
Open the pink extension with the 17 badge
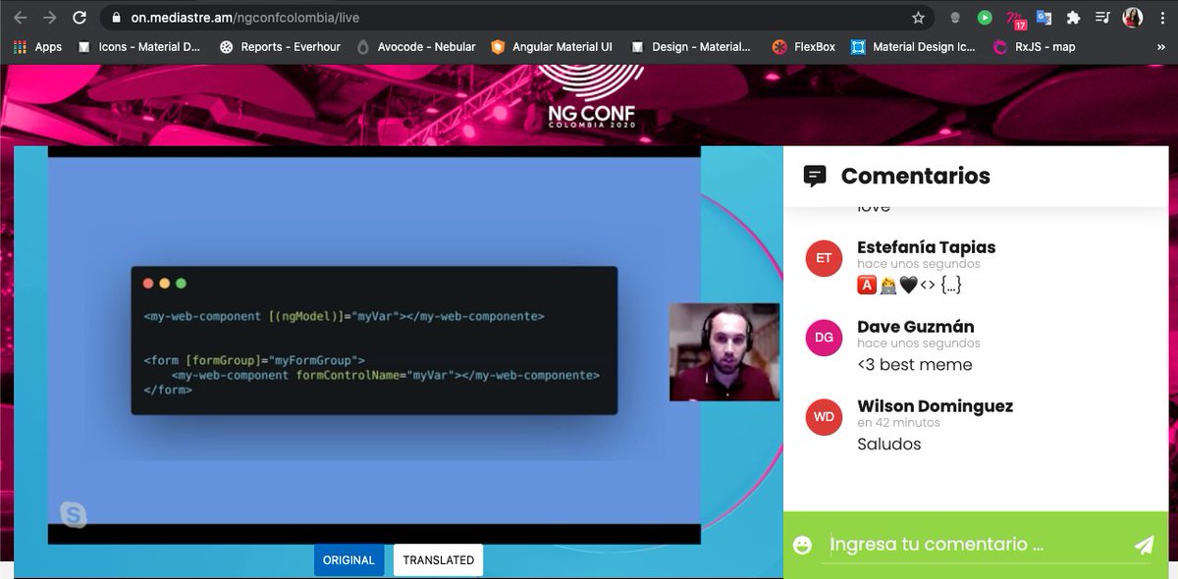coord(1016,19)
